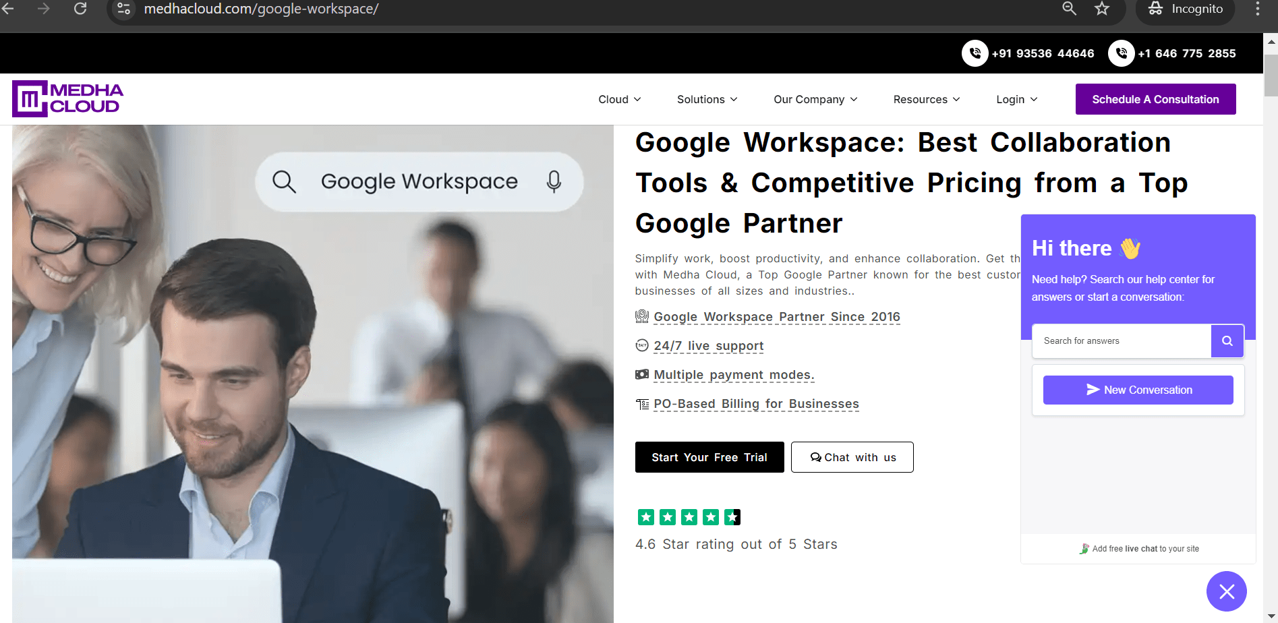Click the 24/7 support badge icon

click(x=641, y=345)
